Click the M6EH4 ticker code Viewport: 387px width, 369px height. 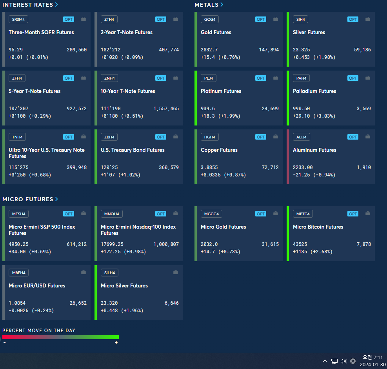click(18, 273)
